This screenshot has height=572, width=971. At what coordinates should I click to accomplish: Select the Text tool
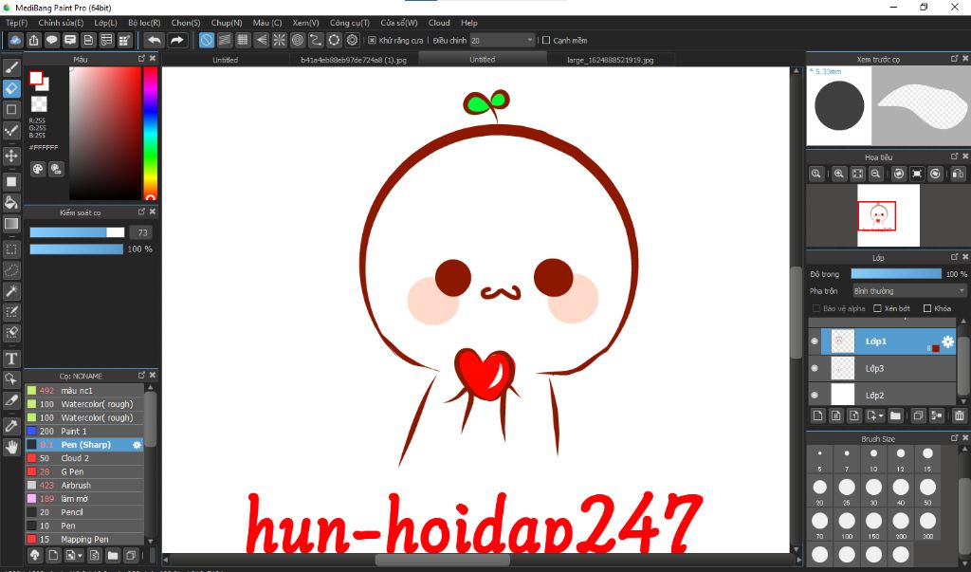click(11, 359)
